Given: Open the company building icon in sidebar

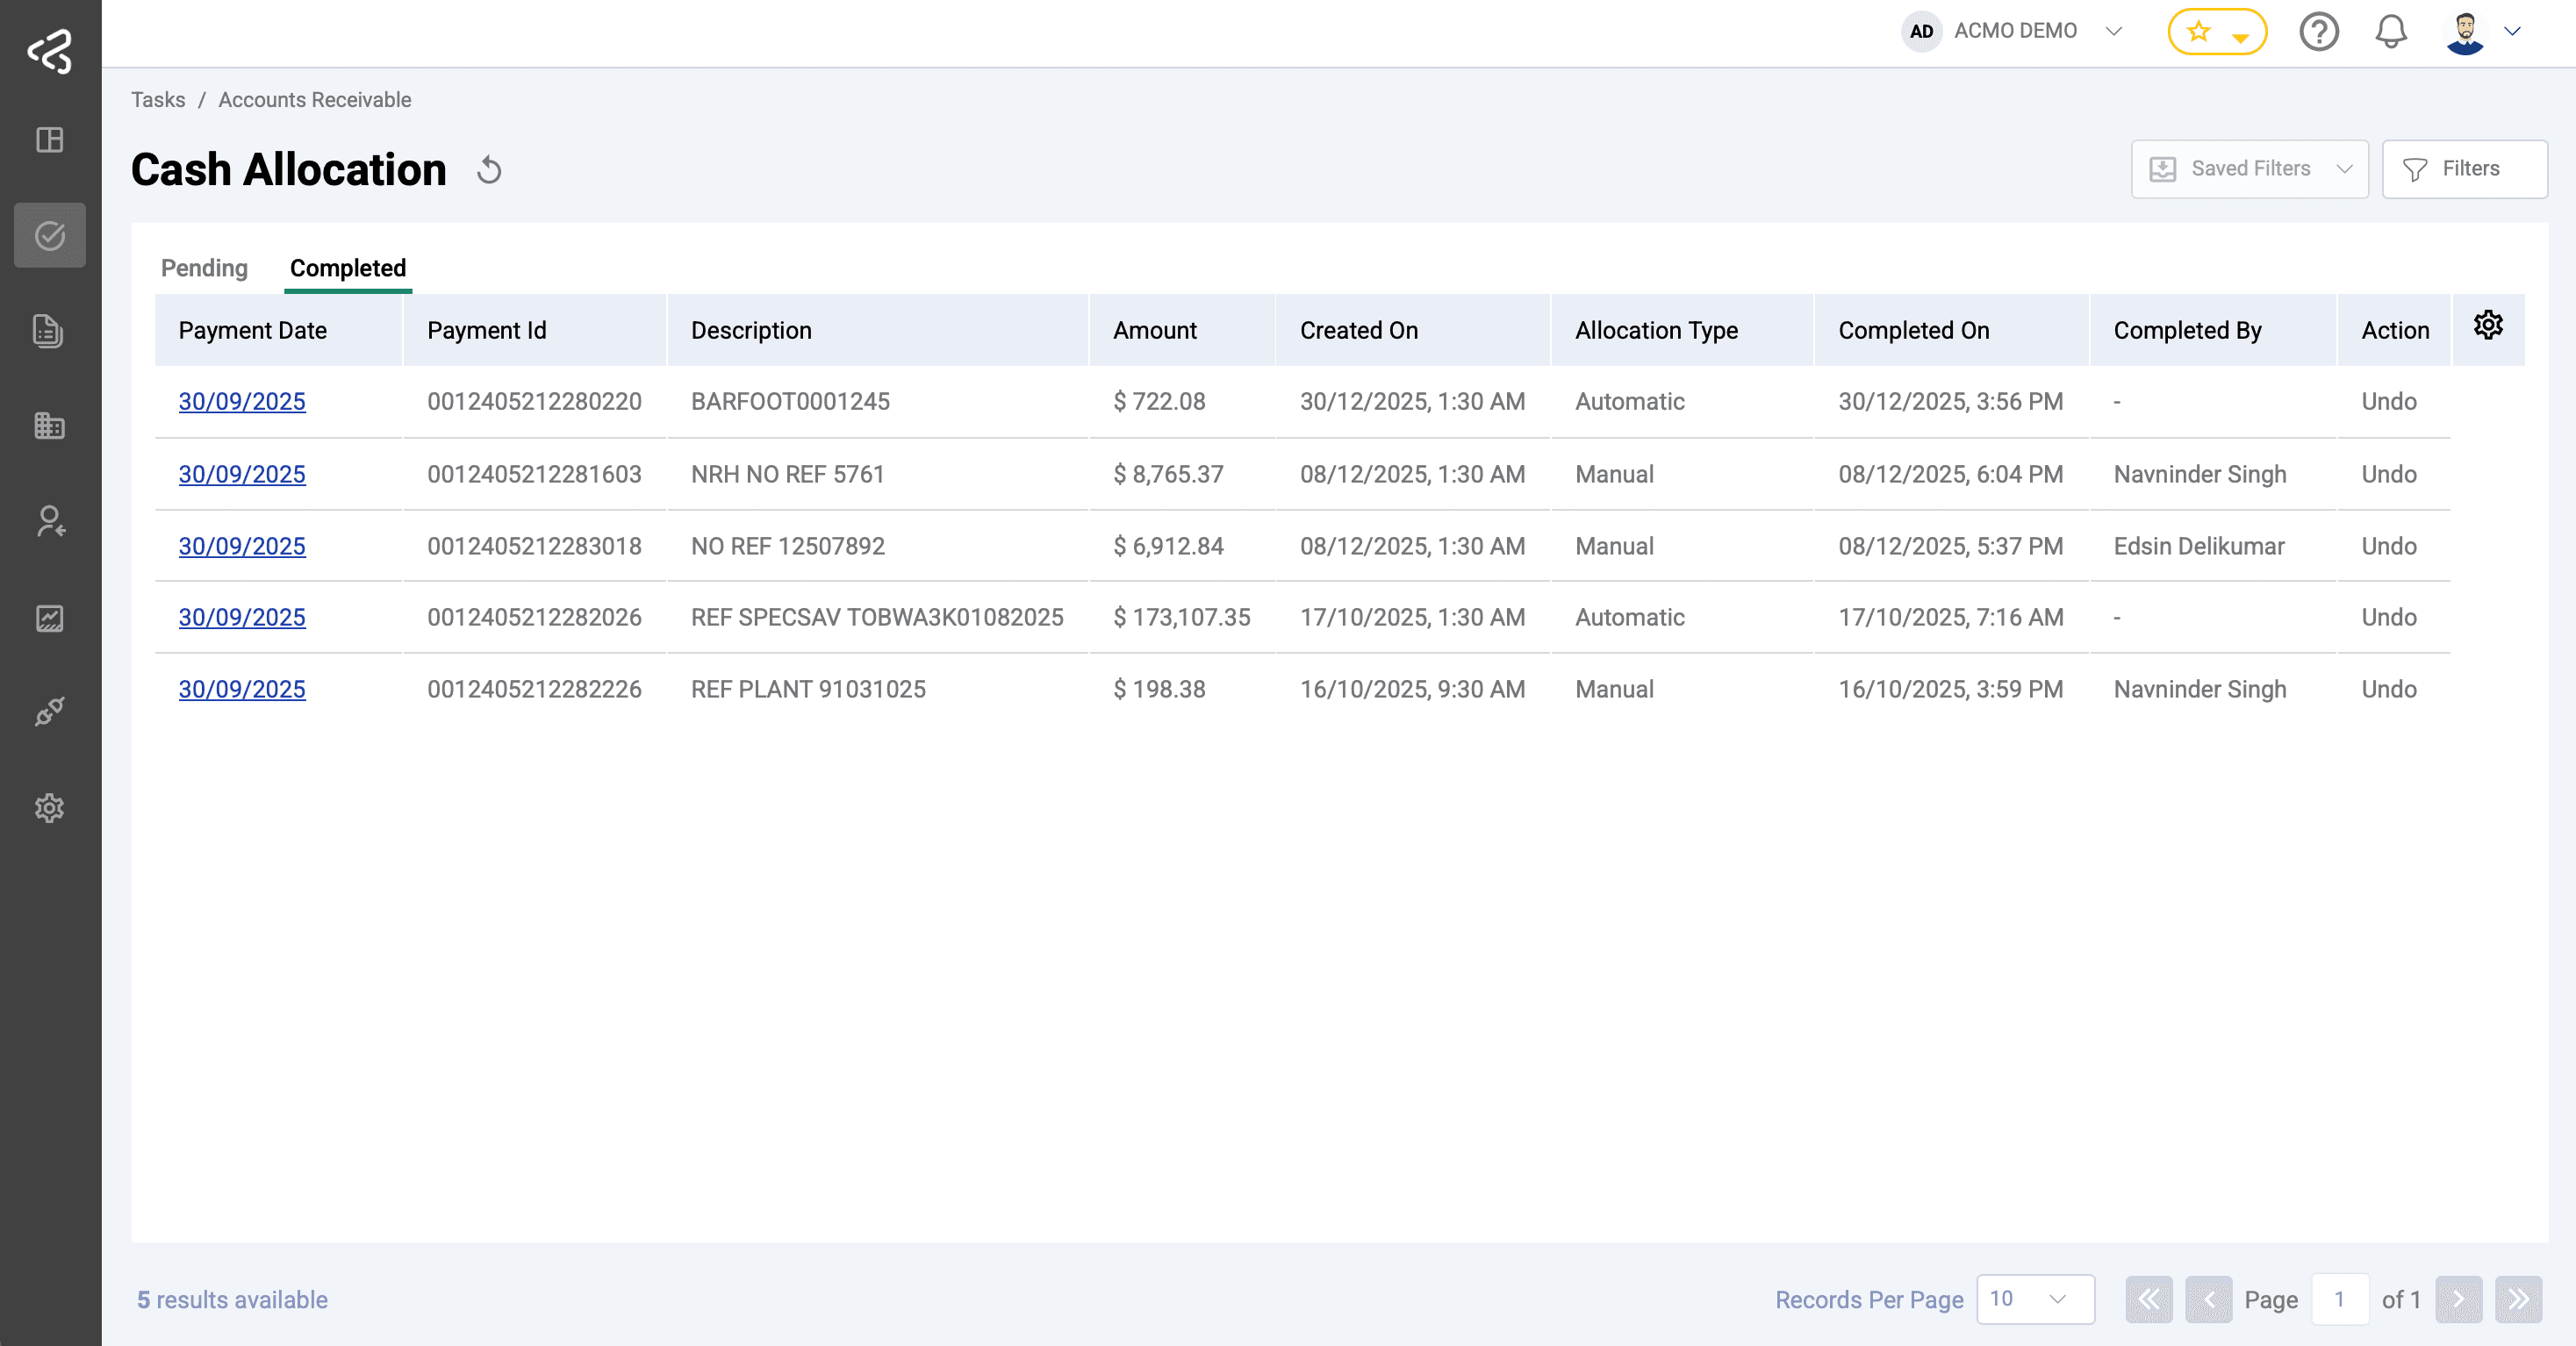Looking at the screenshot, I should coord(49,426).
